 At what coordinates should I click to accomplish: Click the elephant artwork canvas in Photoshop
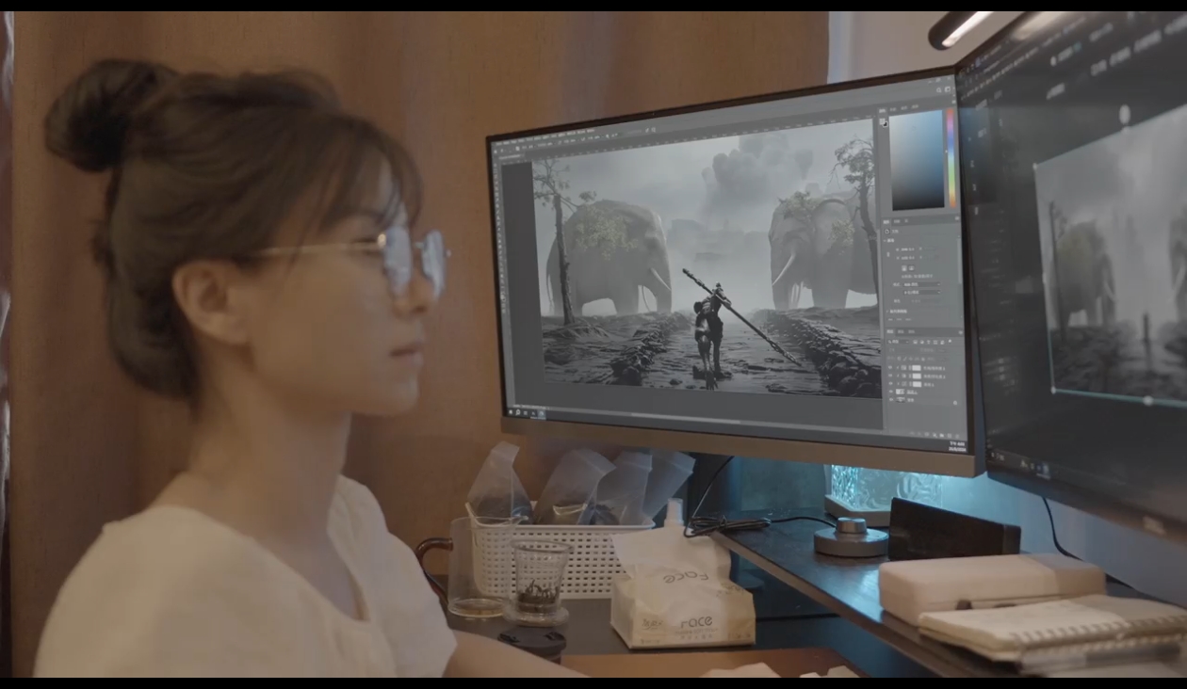click(707, 259)
